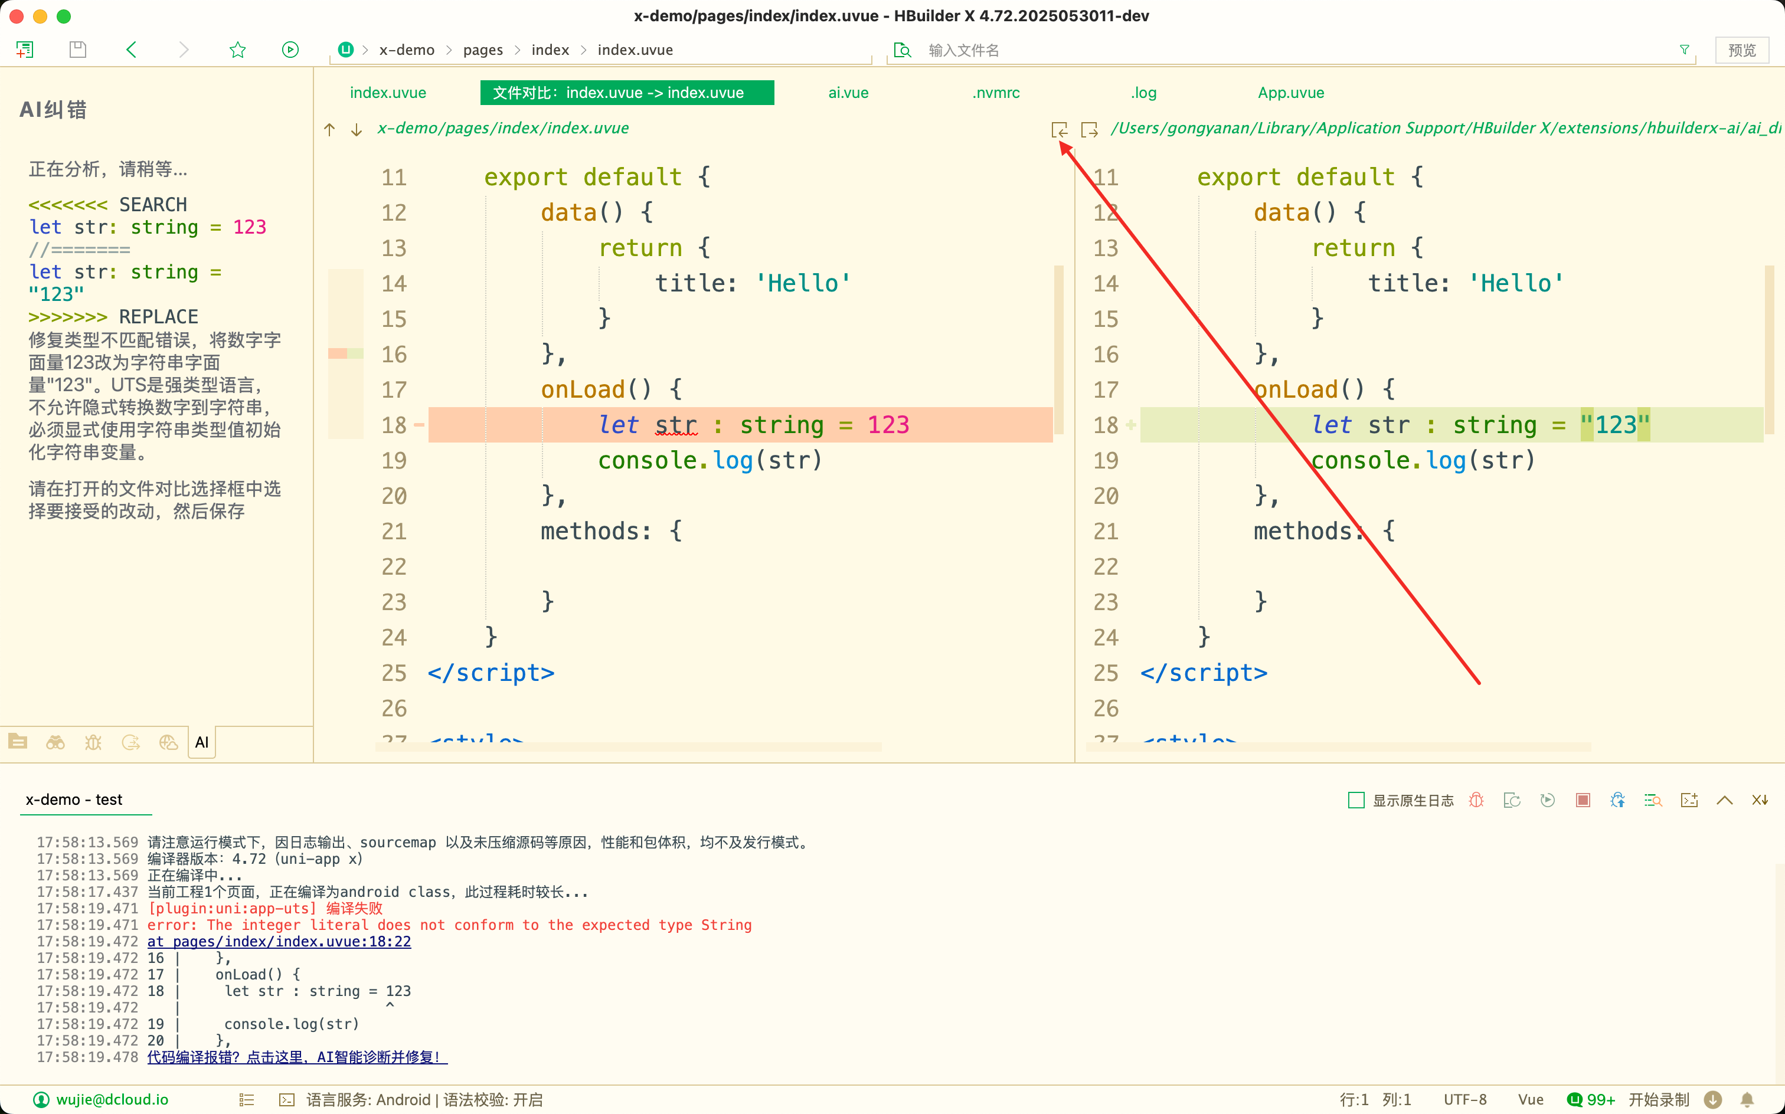Image resolution: width=1785 pixels, height=1114 pixels.
Task: Toggle the 显示原生日志 checkbox
Action: [1355, 800]
